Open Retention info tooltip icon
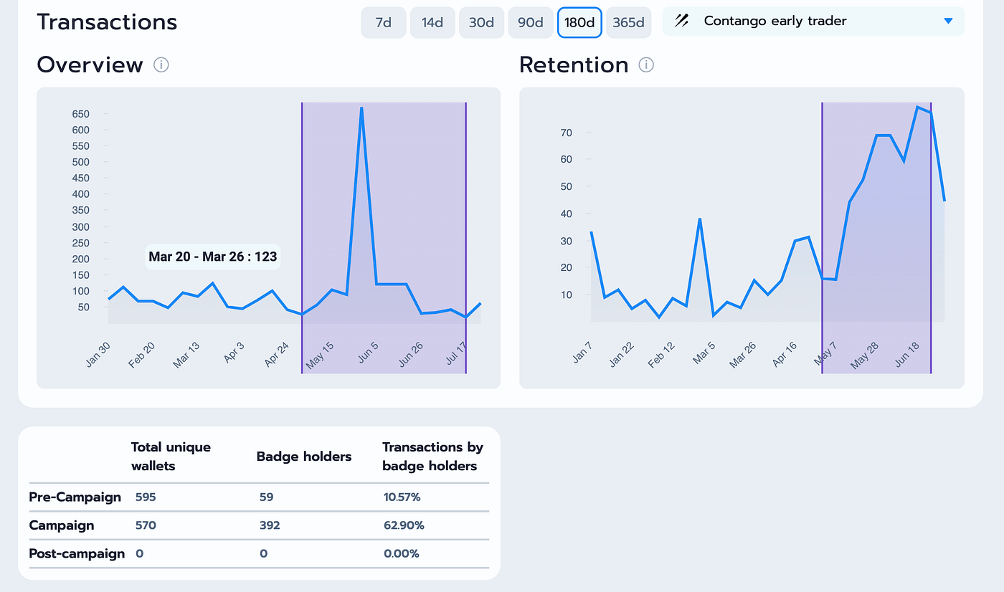 tap(646, 65)
